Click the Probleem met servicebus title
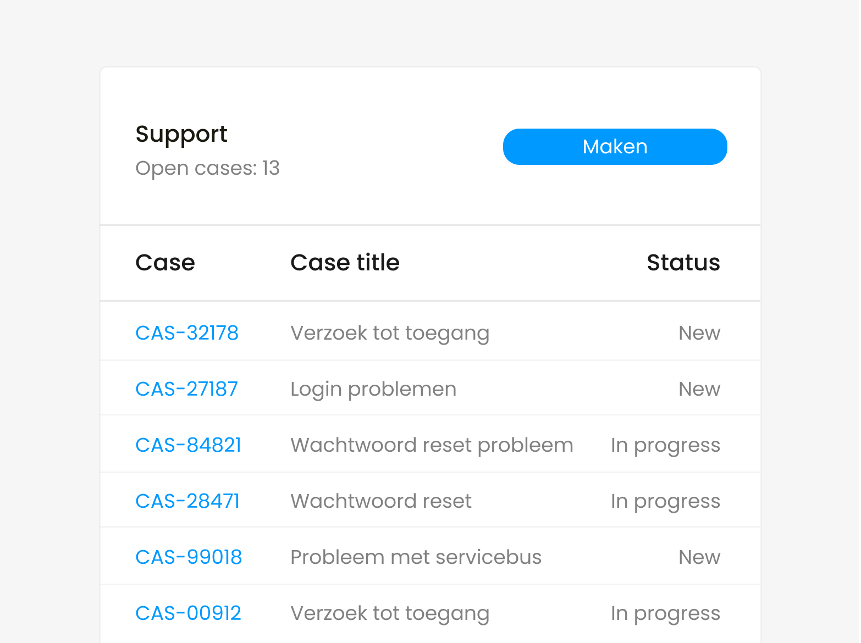 pyautogui.click(x=416, y=557)
